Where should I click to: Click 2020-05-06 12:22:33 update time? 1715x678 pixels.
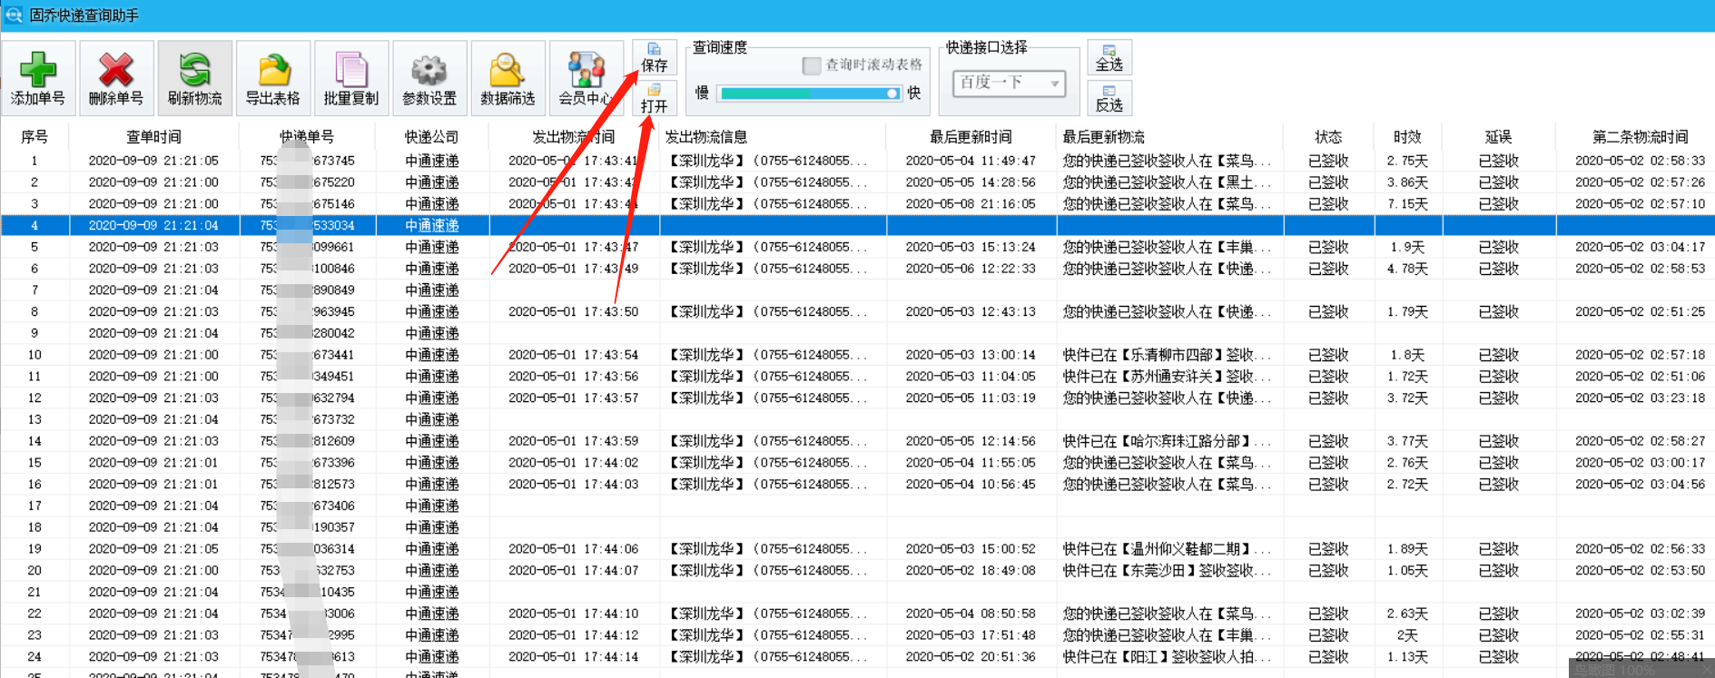[x=971, y=269]
